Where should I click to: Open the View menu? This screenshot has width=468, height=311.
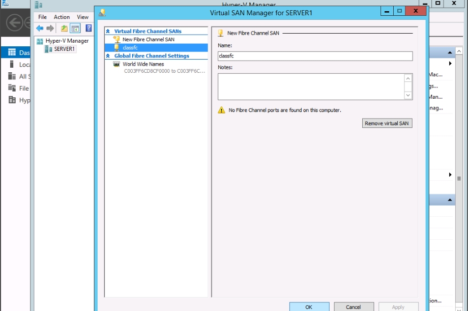coord(82,17)
